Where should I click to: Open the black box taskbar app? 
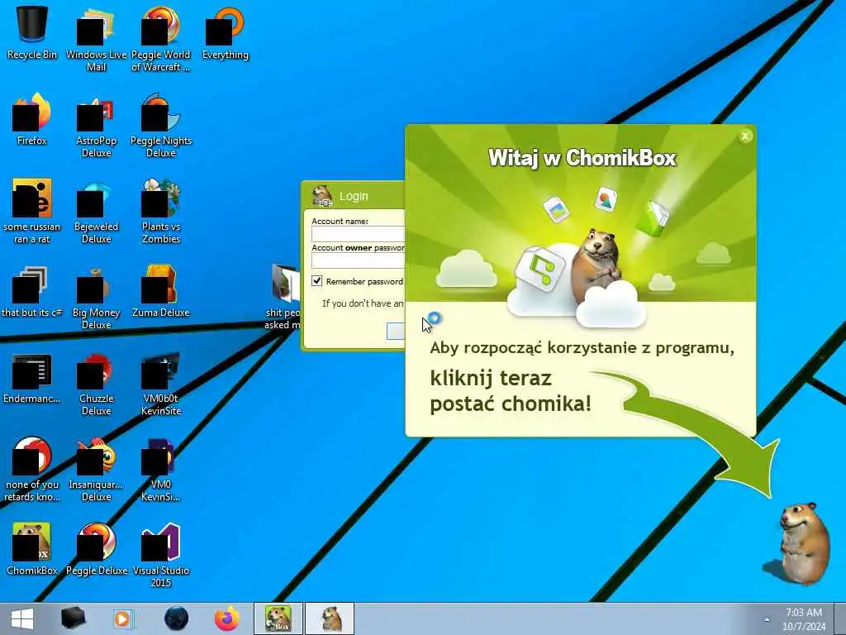pyautogui.click(x=73, y=618)
